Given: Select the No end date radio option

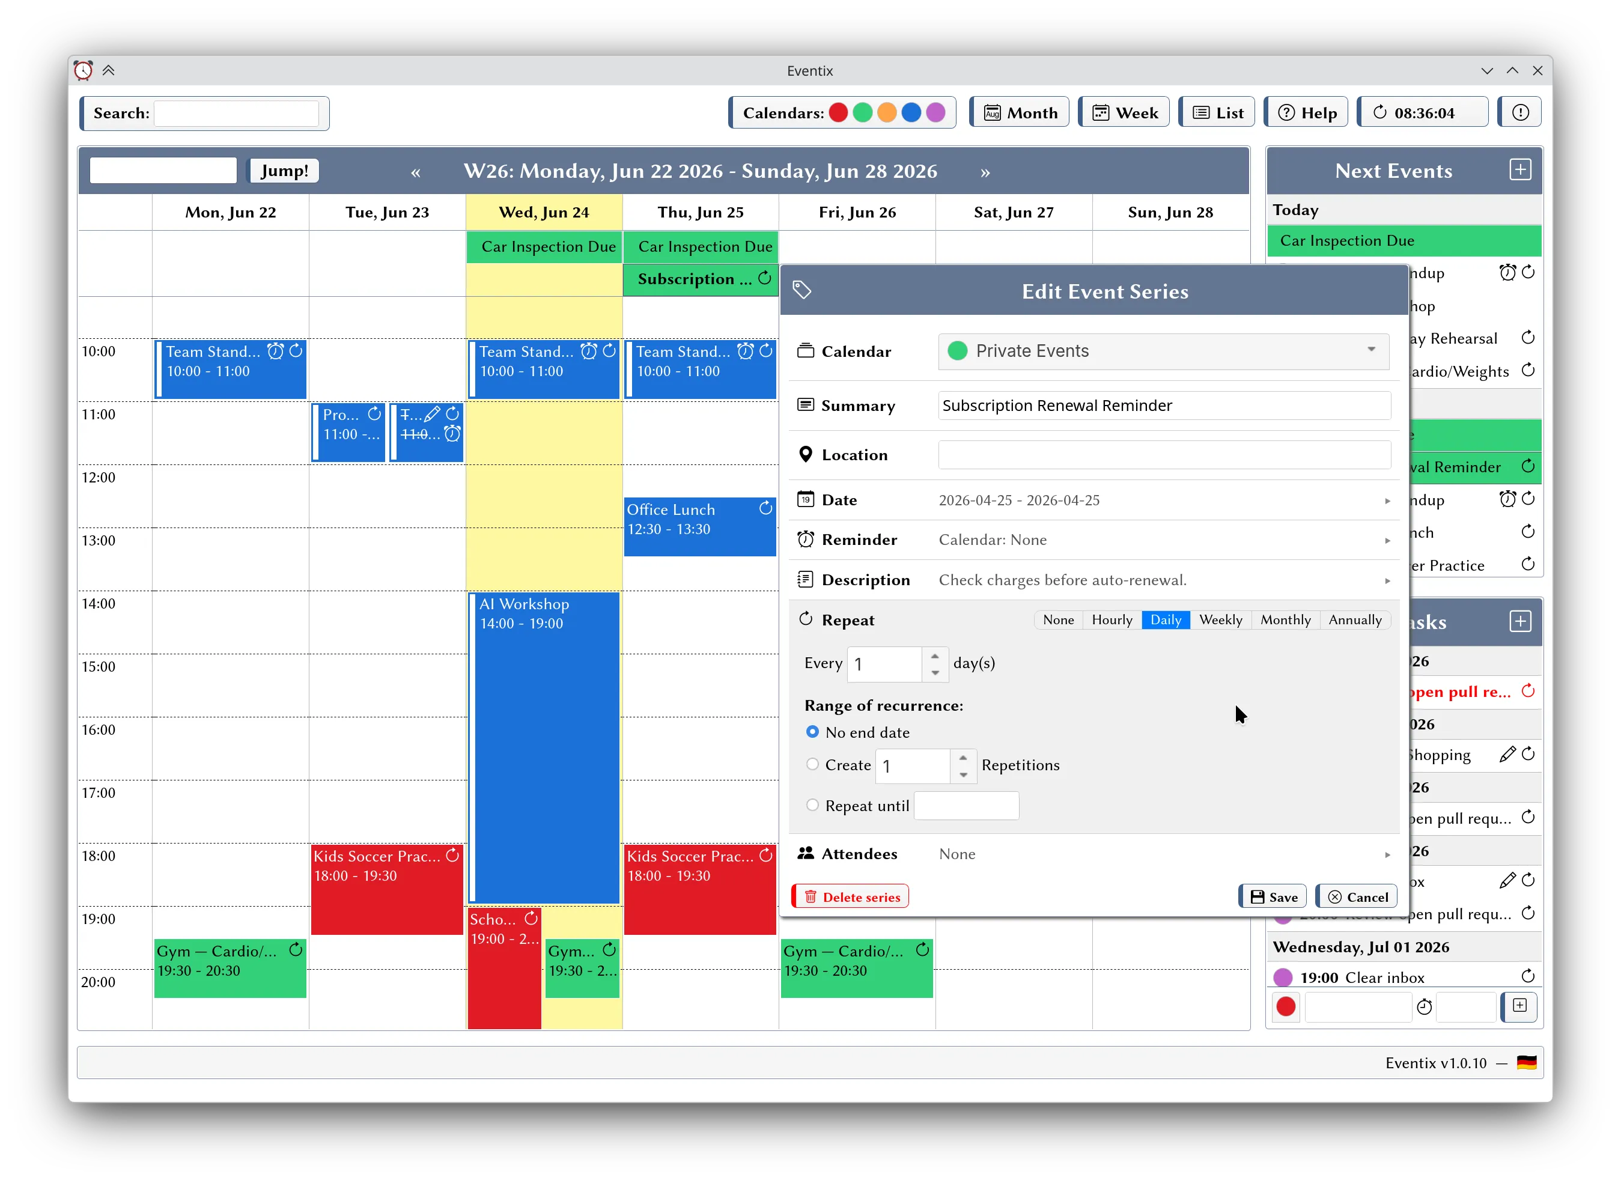Looking at the screenshot, I should pos(812,732).
